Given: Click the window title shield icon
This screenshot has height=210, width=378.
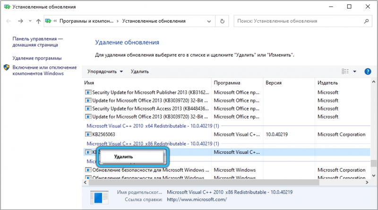Looking at the screenshot, I should [7, 7].
